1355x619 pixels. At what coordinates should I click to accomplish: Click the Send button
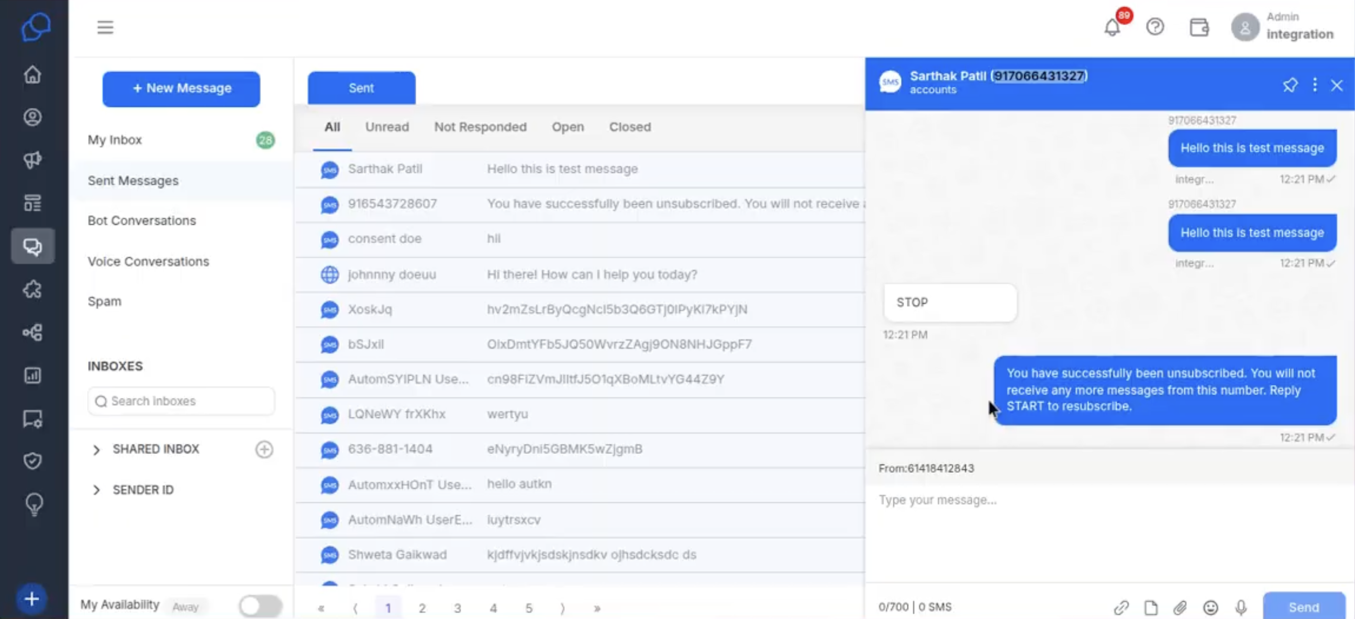(x=1304, y=607)
